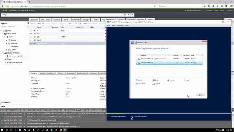Select Templates in system tree
This screenshot has width=234, height=132.
(14, 47)
